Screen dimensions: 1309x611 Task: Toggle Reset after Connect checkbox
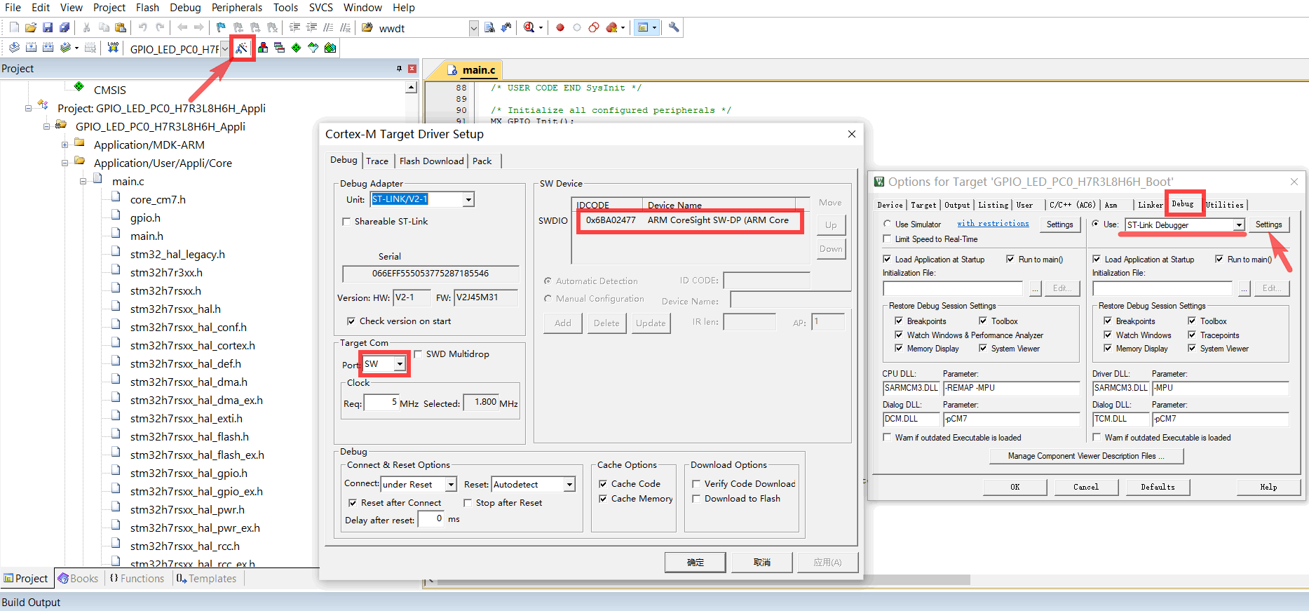click(353, 503)
